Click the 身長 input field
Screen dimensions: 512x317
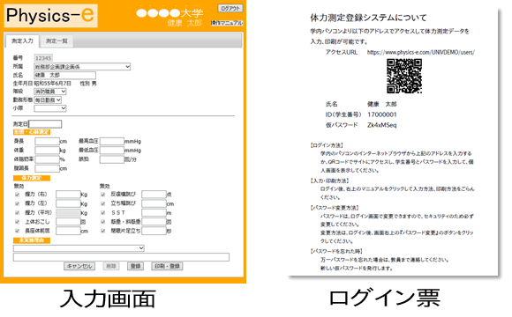48,142
